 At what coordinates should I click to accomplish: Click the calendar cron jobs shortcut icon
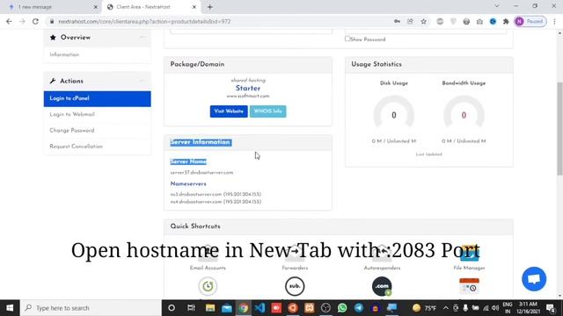point(469,286)
